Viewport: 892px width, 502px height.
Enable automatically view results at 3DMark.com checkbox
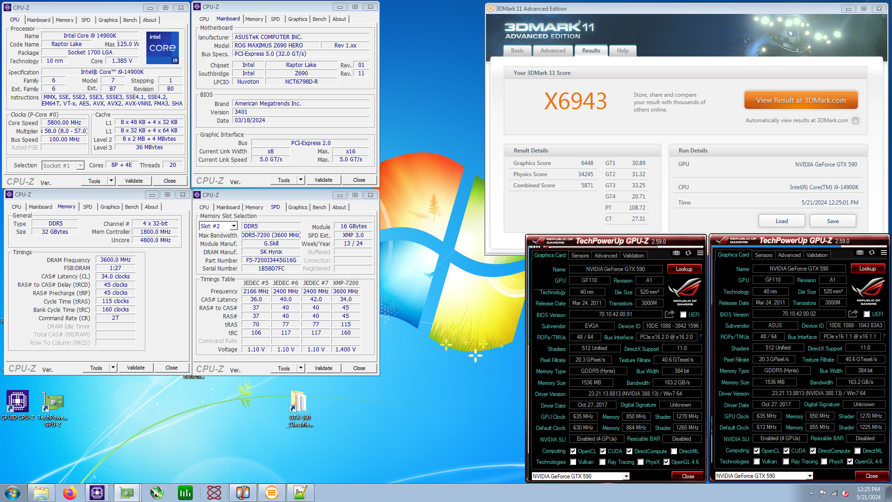click(855, 120)
